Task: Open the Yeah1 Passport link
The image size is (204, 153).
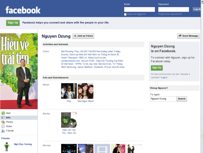Action: coord(69,58)
